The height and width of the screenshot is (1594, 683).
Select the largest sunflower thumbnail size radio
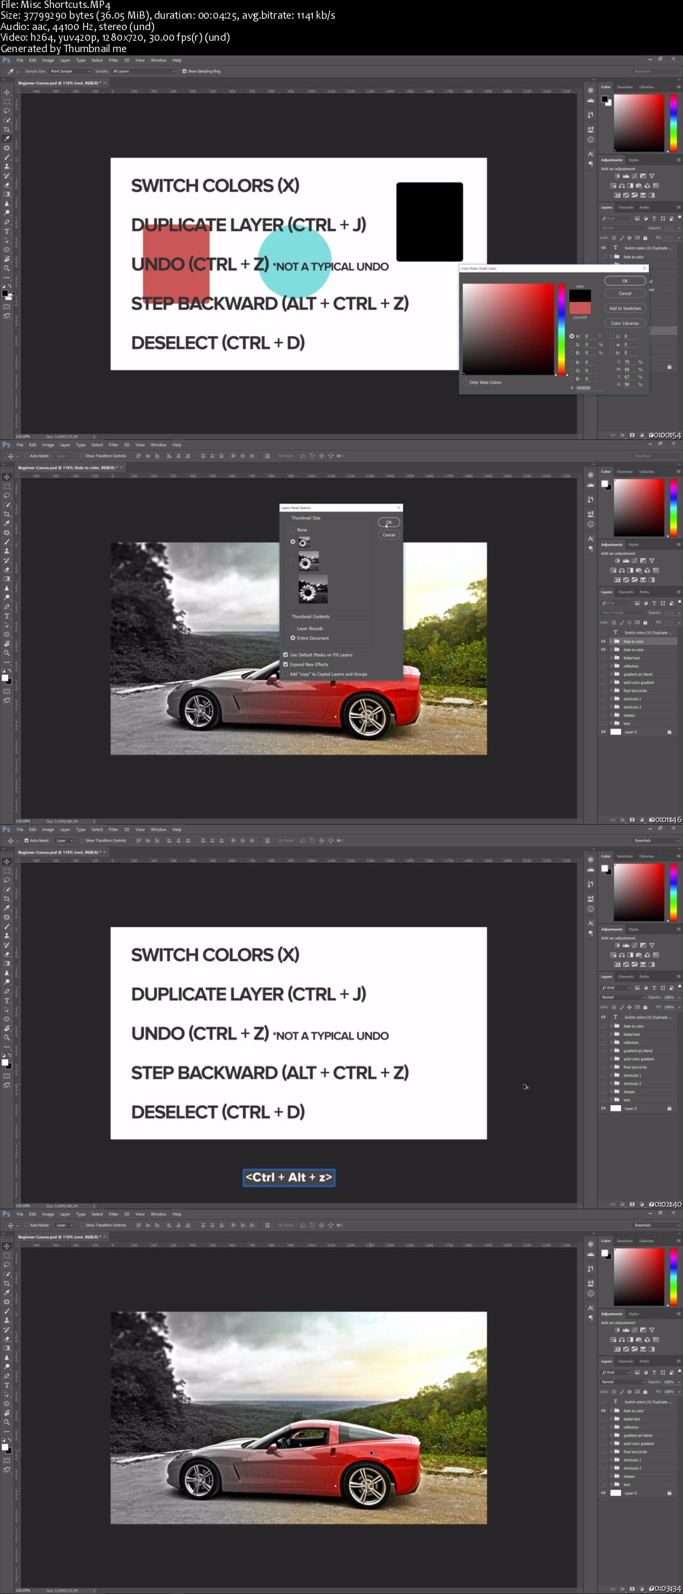[293, 589]
